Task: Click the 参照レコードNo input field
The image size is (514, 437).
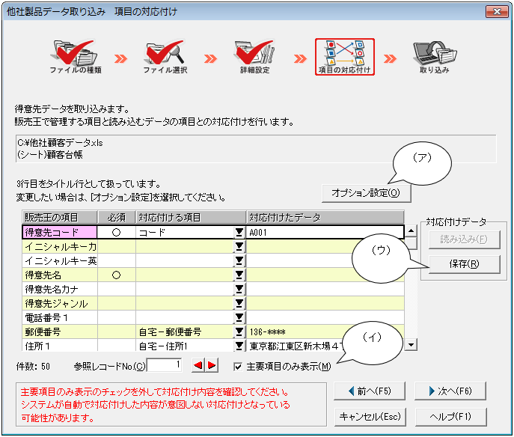Action: 165,365
